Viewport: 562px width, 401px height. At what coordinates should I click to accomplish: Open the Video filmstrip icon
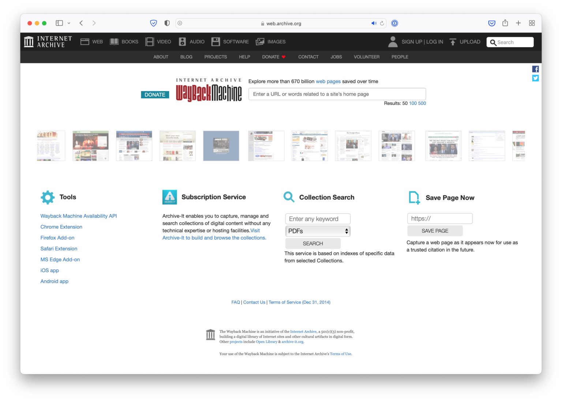(150, 42)
